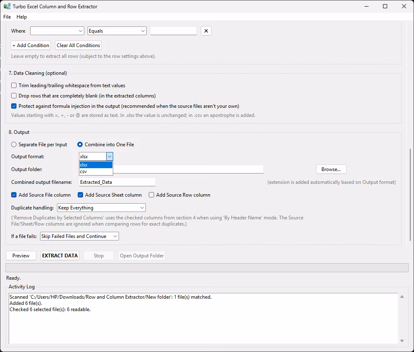
Task: Open the Where column dropdown
Action: pos(57,31)
